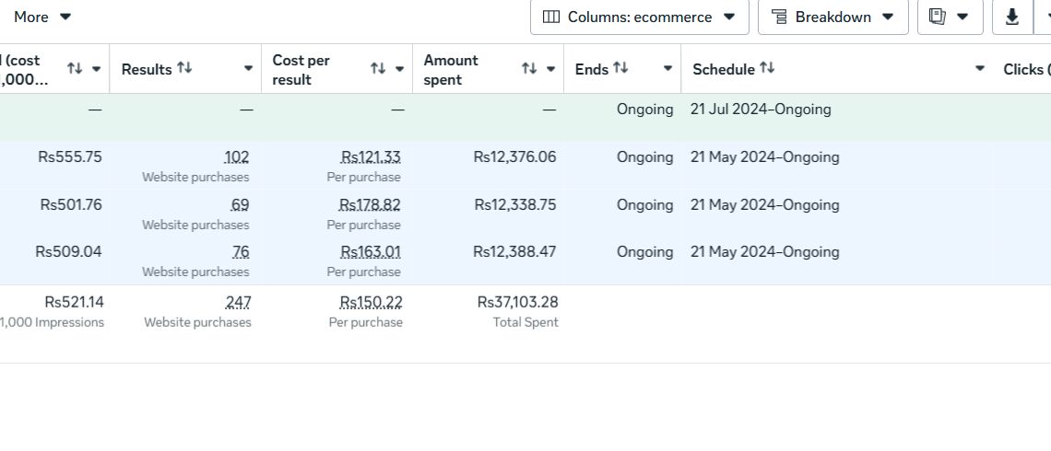The height and width of the screenshot is (451, 1051).
Task: Sort by Ends column arrows
Action: (620, 68)
